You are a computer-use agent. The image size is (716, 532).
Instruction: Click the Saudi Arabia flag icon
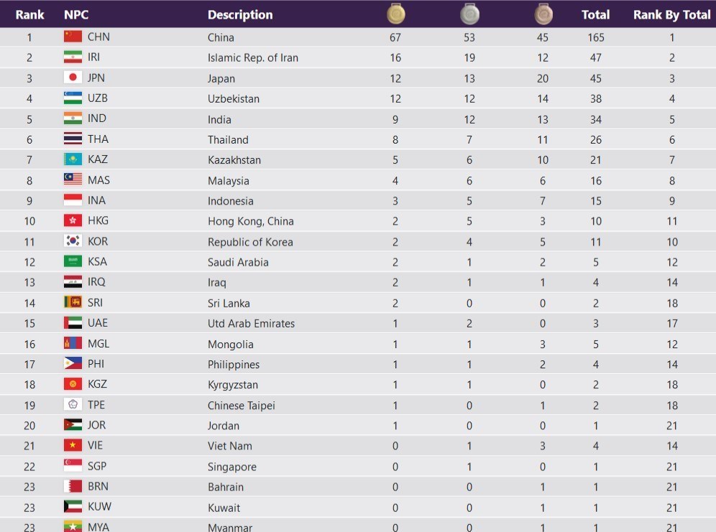(73, 261)
